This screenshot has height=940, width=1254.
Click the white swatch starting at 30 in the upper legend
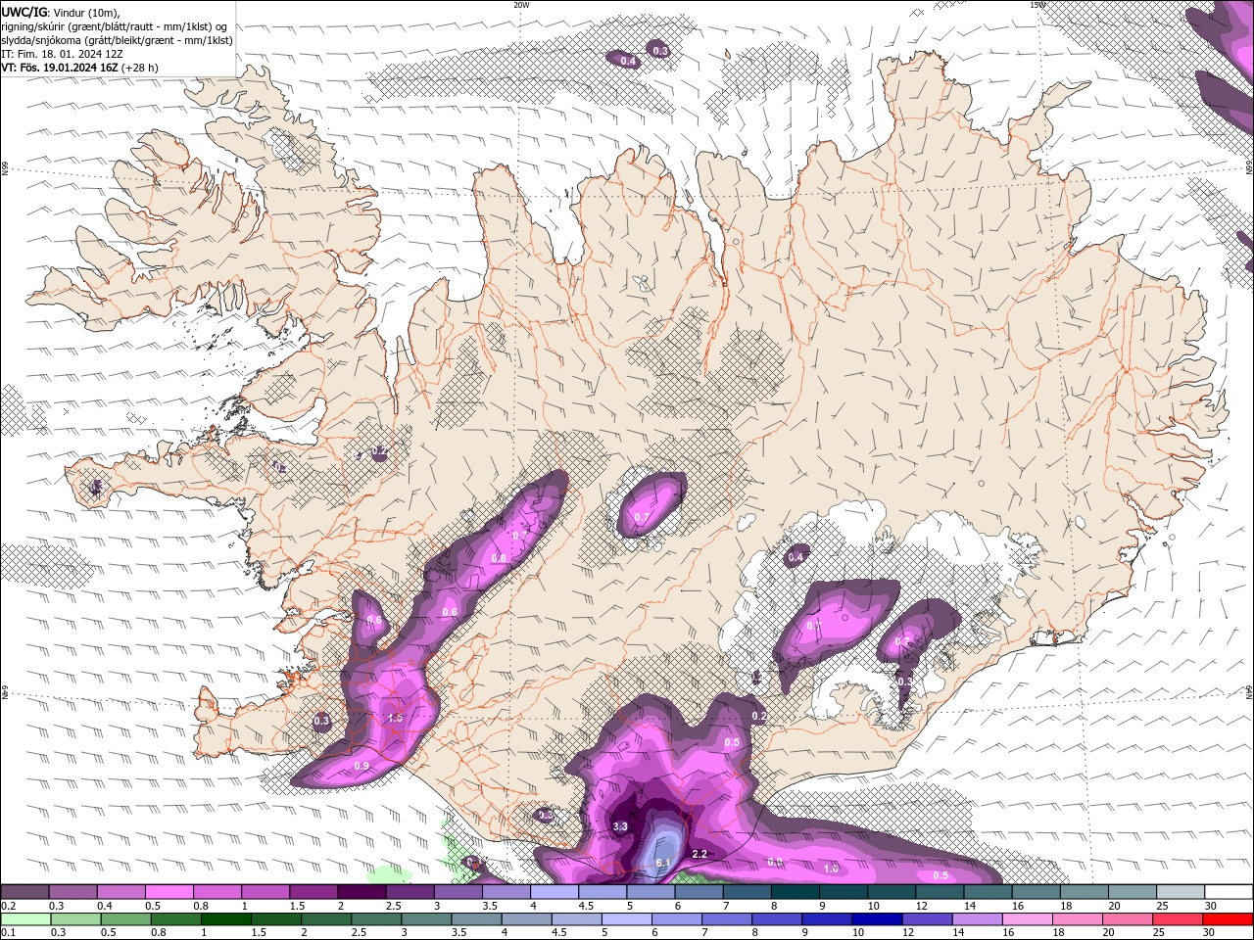1229,892
